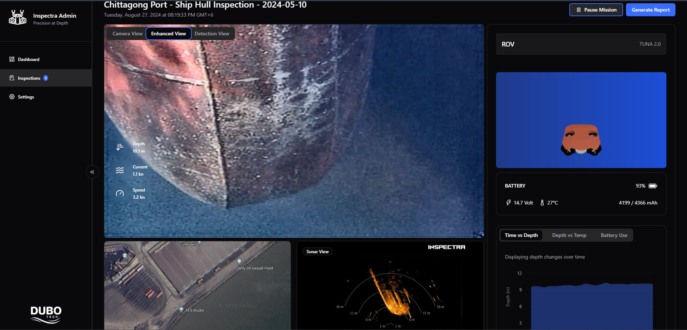Click the Chittagong Port inspection title

(x=205, y=5)
